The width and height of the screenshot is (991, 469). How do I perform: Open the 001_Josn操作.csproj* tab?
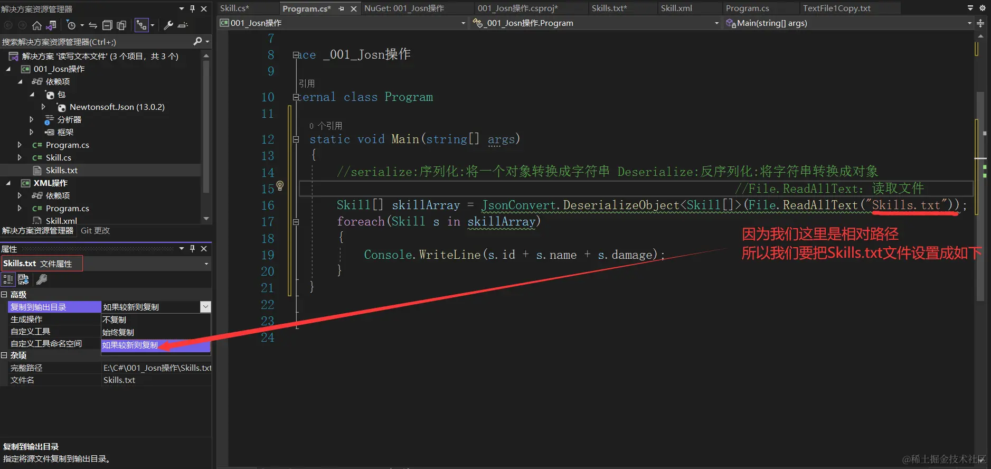(x=517, y=8)
